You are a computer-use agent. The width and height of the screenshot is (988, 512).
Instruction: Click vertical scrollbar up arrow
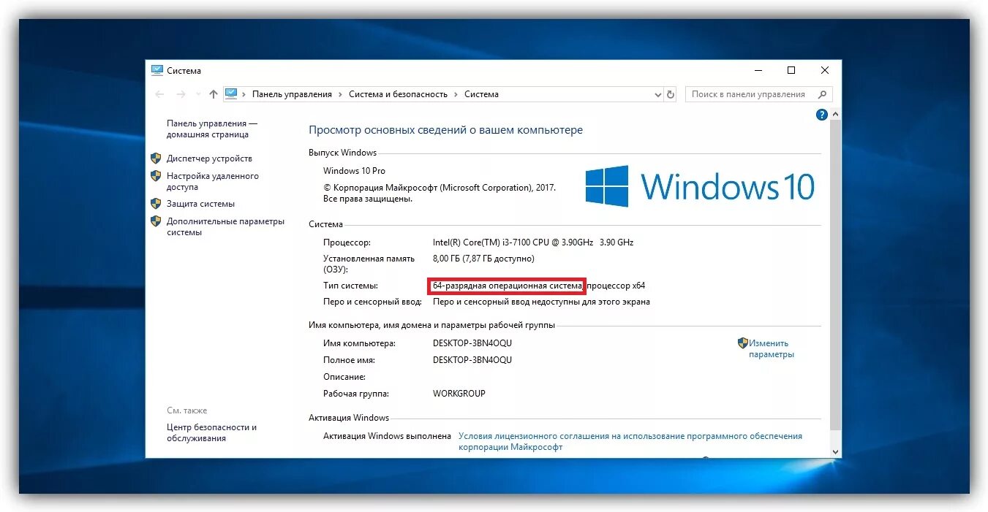point(835,115)
